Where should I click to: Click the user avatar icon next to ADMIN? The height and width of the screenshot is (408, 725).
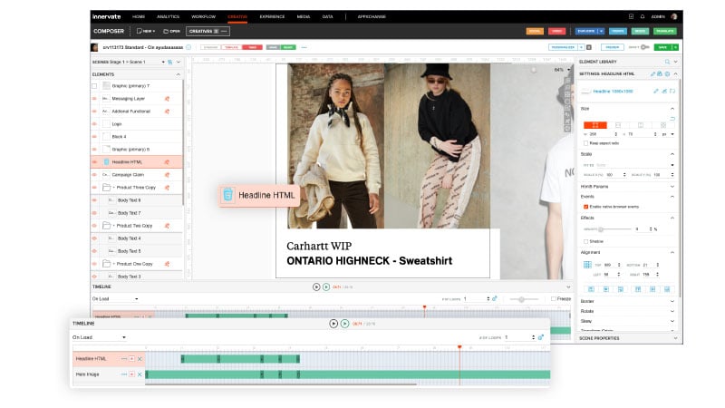tap(674, 16)
